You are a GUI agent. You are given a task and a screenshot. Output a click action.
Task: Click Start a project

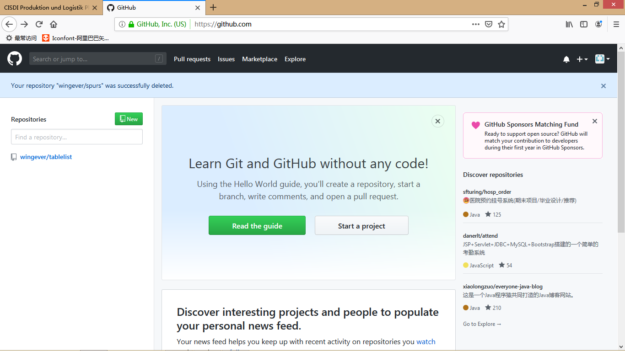(x=361, y=225)
